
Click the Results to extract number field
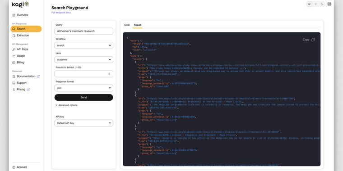point(84,74)
